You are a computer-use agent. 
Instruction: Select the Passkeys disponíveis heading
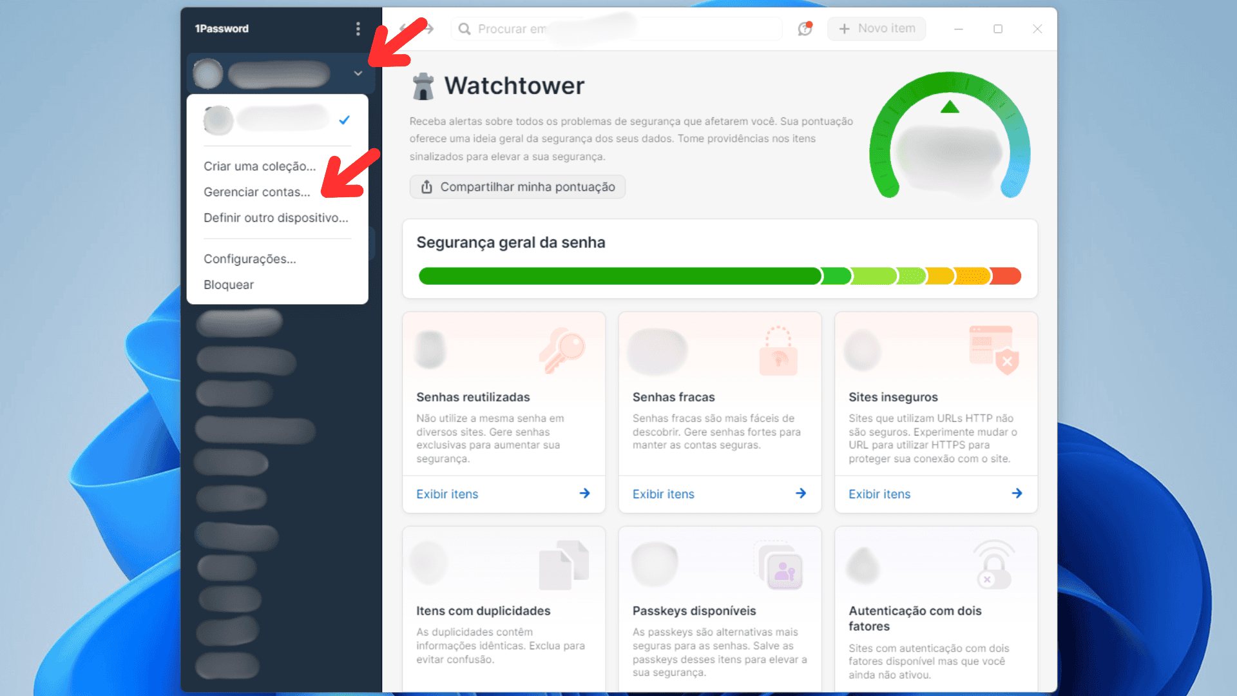(694, 611)
